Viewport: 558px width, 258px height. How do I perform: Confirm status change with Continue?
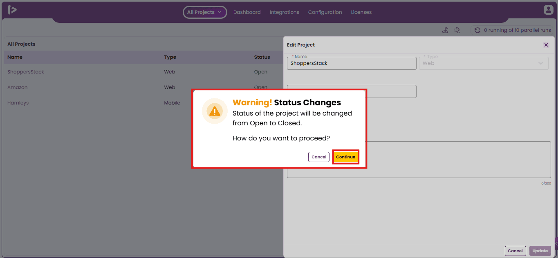pos(346,157)
